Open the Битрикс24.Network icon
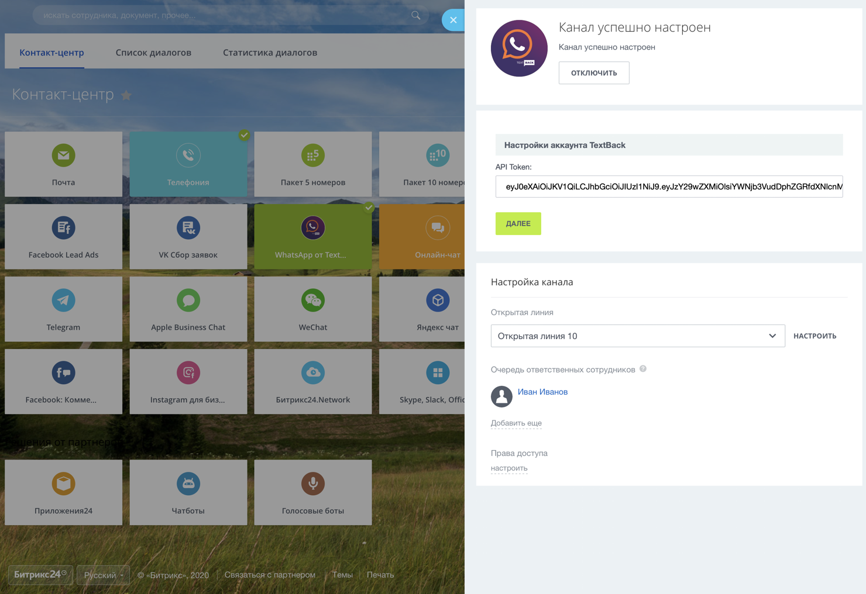The height and width of the screenshot is (594, 866). pyautogui.click(x=313, y=373)
